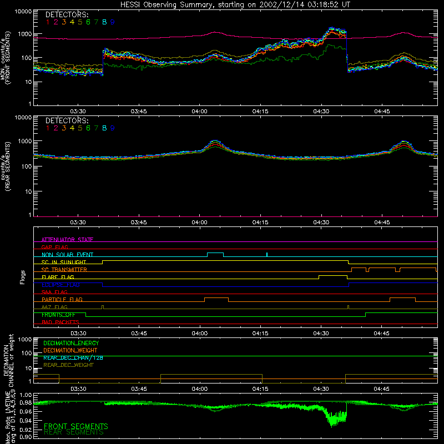The image size is (444, 444).
Task: Click 04:00 tick under the Flags plot
Action: click(200, 334)
